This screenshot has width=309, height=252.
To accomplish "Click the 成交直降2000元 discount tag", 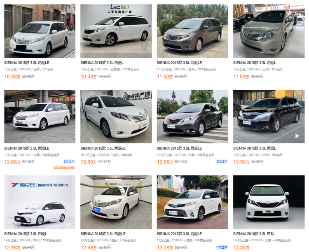I will [64, 168].
